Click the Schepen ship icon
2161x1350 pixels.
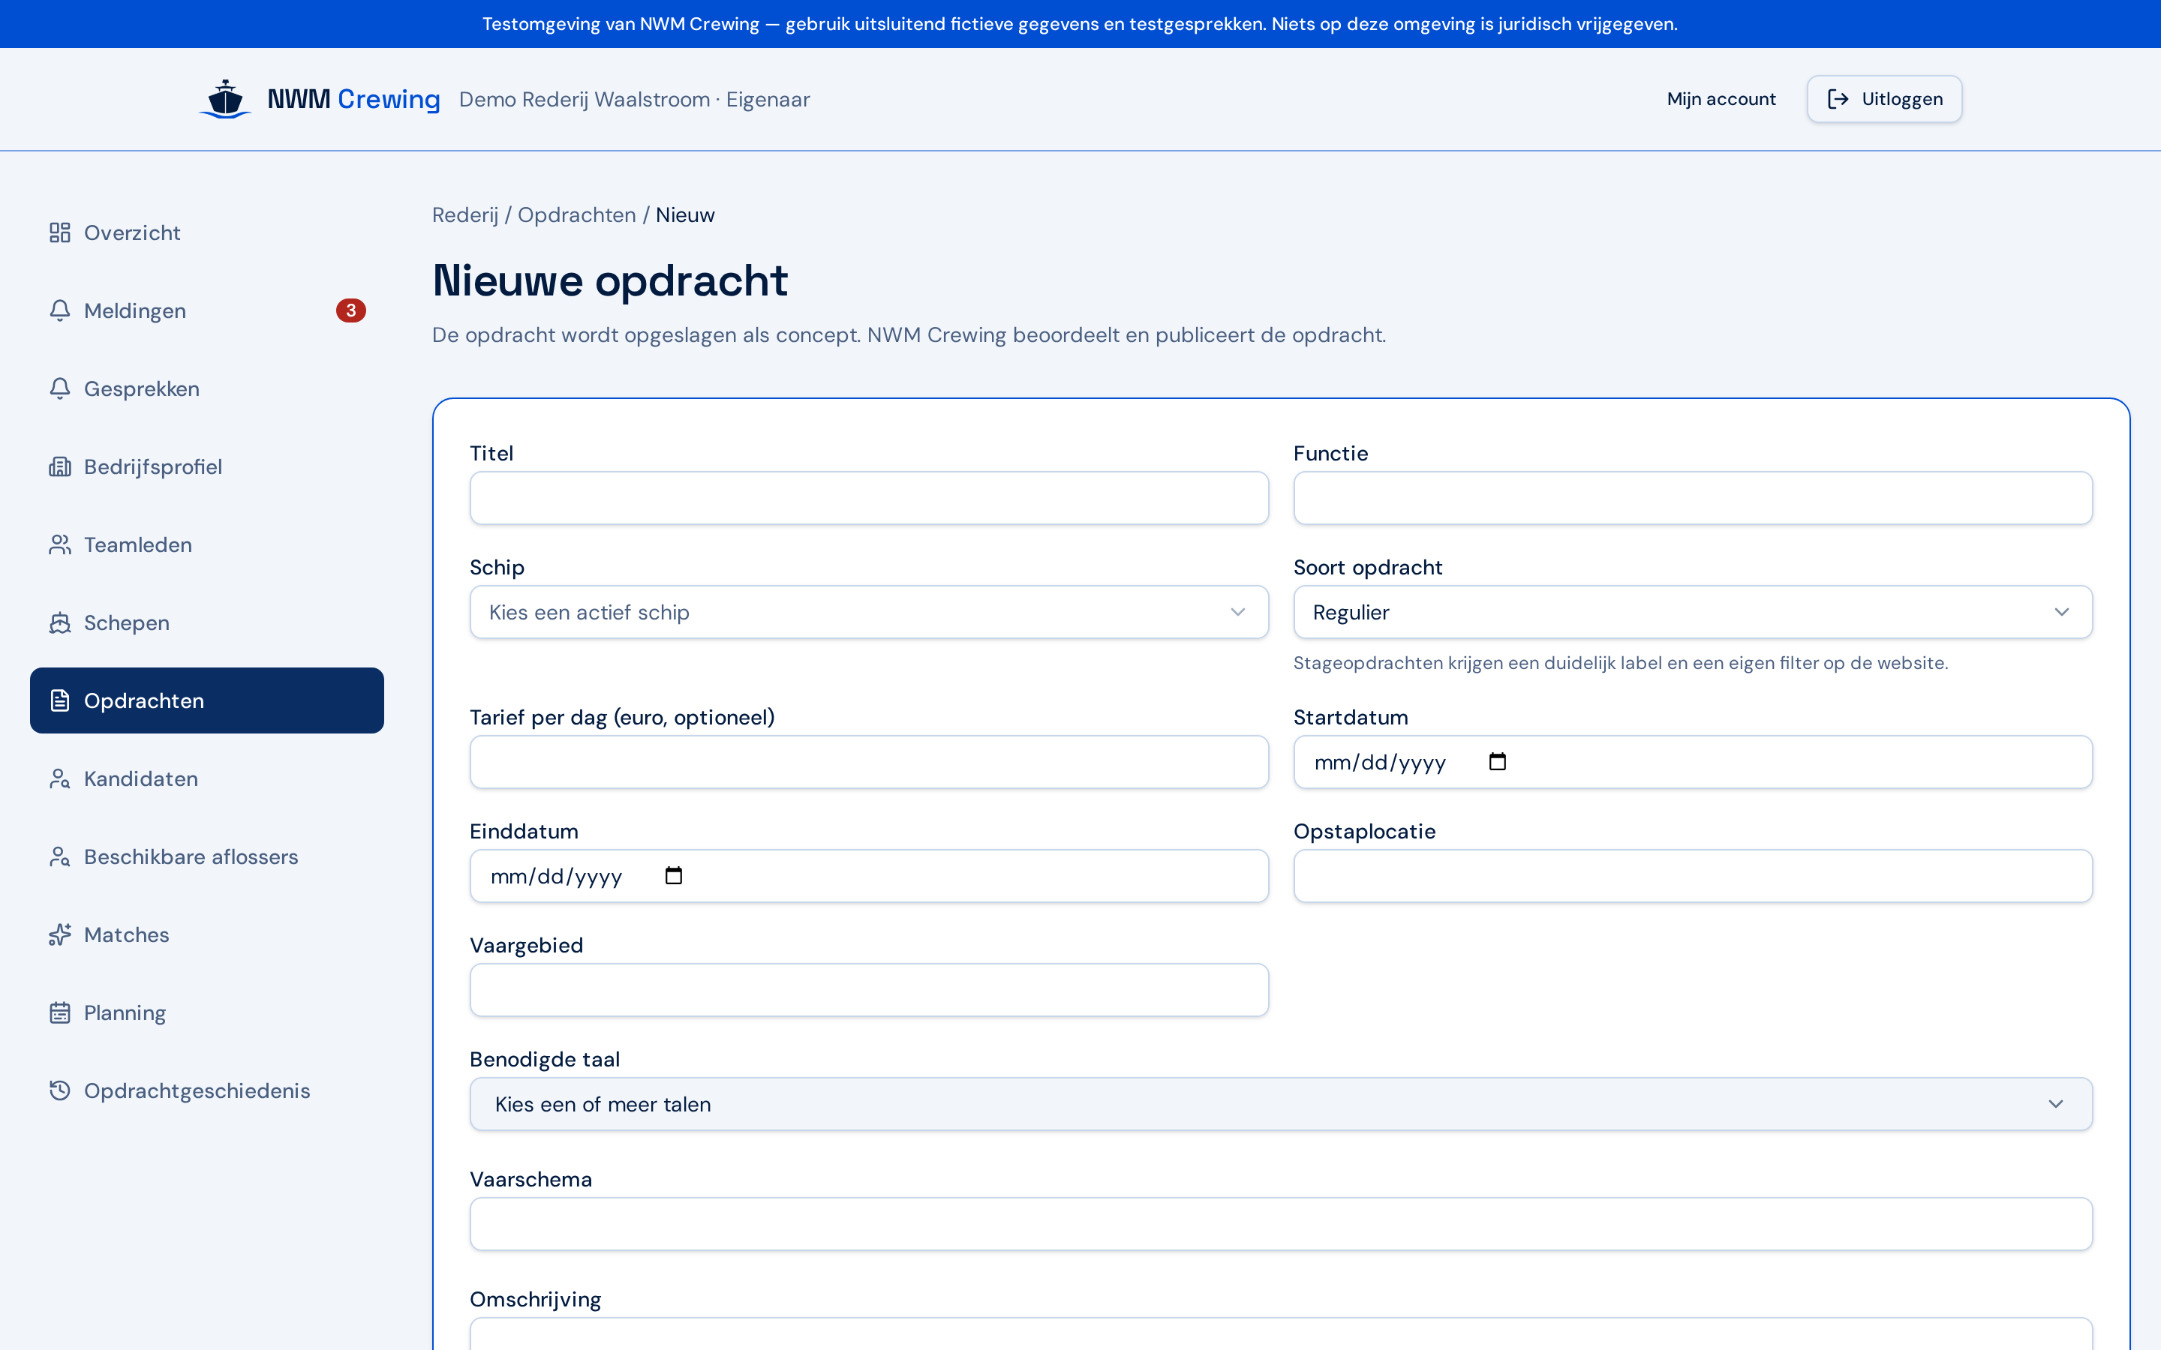point(60,622)
